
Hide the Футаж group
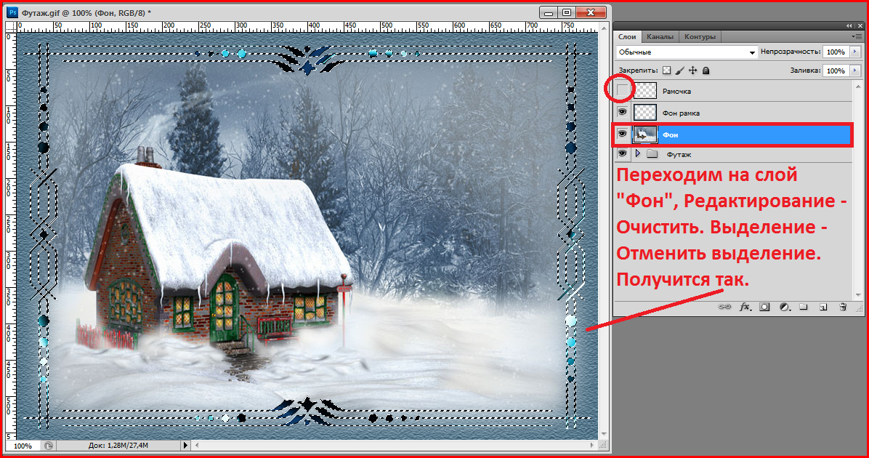click(623, 153)
